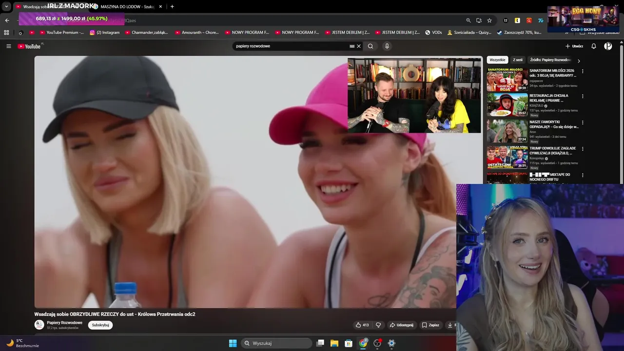Viewport: 624px width, 351px height.
Task: Open options menu for TRUMP ODWOŁUJE video
Action: coord(583,149)
